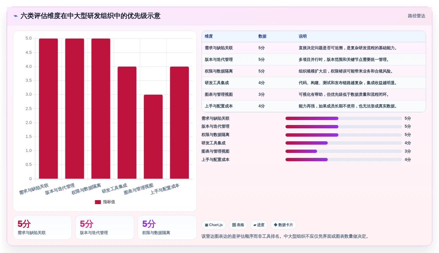Click the 维度 column header
Viewport: 439px width, 253px height.
pos(209,37)
